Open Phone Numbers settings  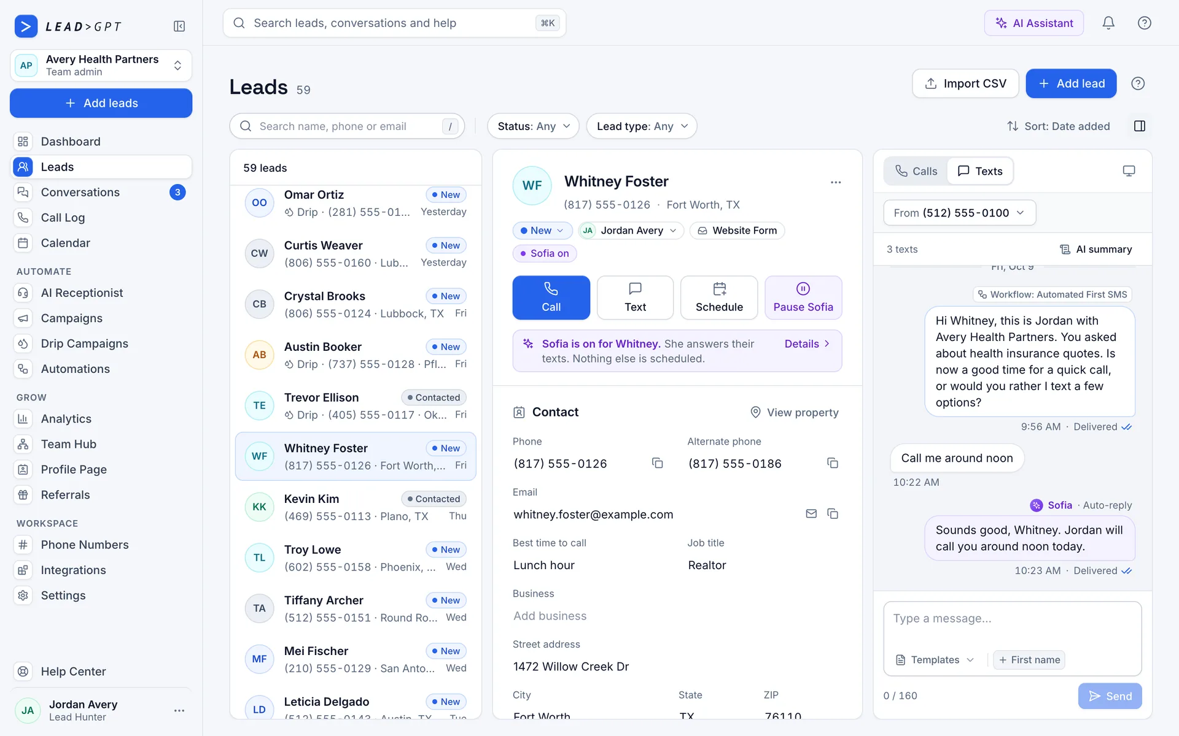tap(101, 545)
